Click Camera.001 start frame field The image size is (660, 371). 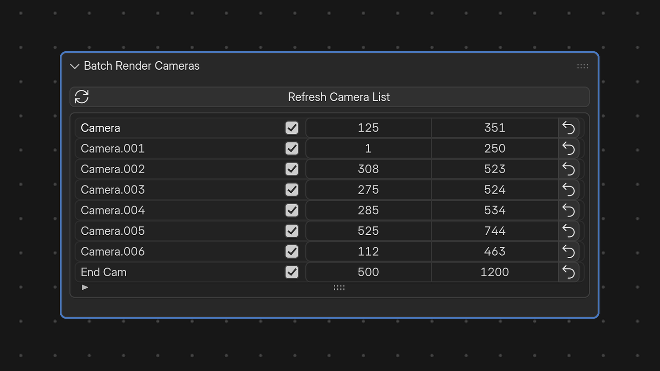click(368, 149)
